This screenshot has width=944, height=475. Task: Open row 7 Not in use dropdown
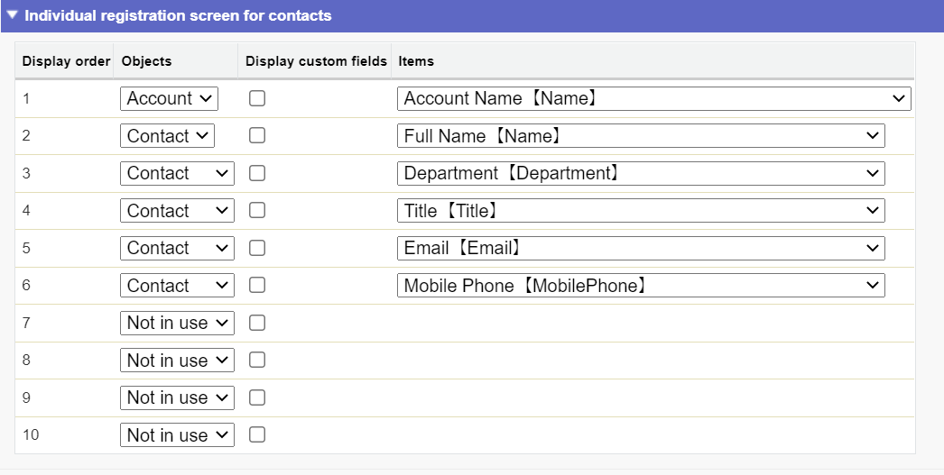coord(177,323)
